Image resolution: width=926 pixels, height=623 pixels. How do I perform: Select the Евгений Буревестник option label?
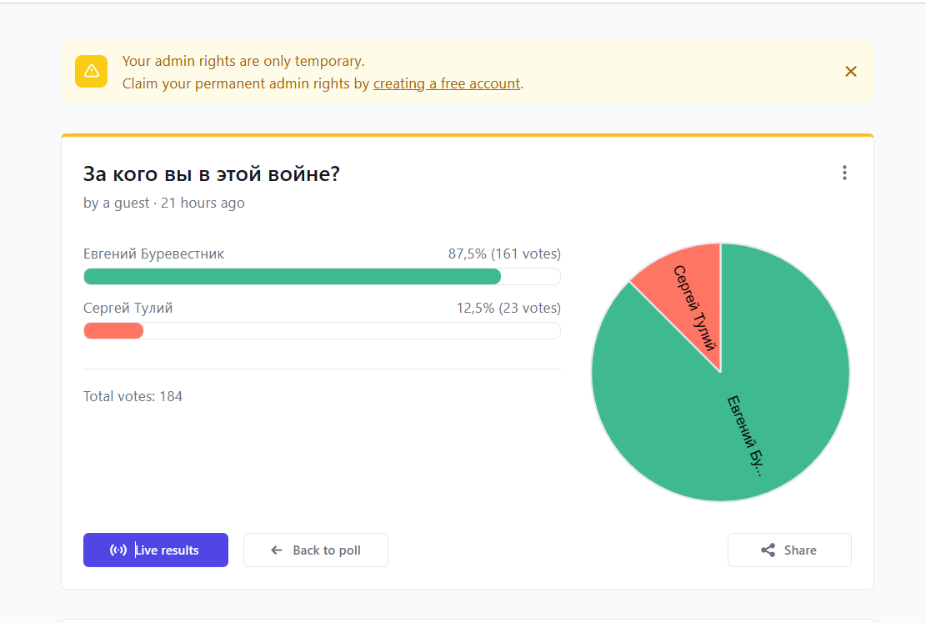click(x=154, y=254)
